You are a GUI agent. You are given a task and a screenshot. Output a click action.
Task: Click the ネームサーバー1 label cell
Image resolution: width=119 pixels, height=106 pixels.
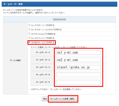[43, 52]
